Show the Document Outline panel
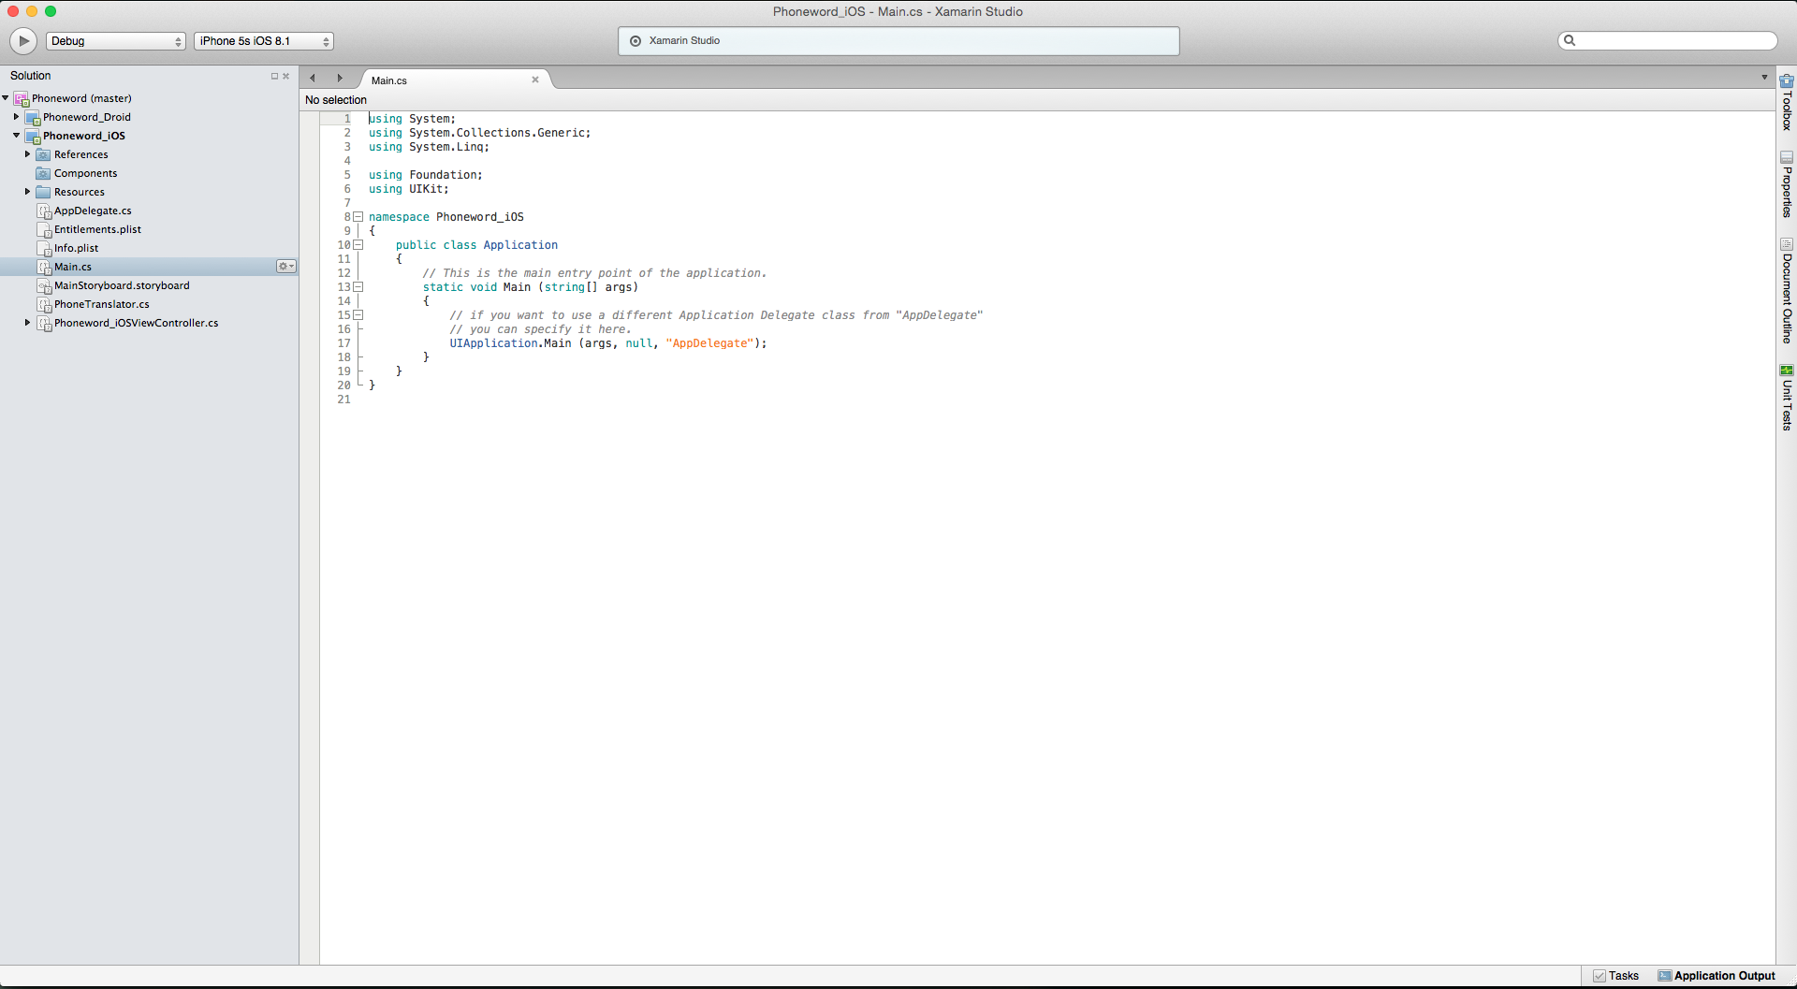The height and width of the screenshot is (989, 1797). (x=1787, y=291)
